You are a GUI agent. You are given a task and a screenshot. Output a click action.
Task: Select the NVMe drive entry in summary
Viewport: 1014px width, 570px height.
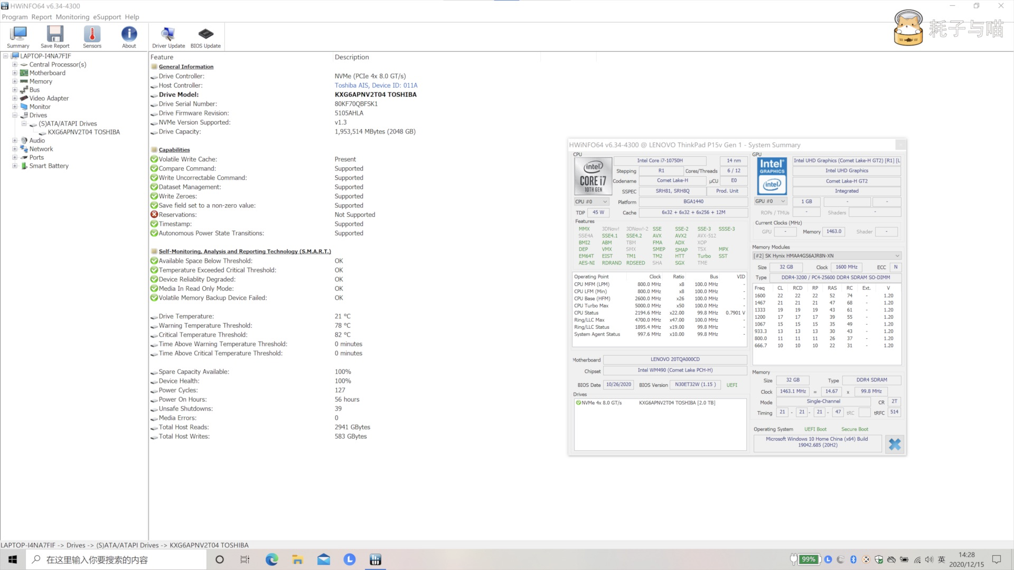pyautogui.click(x=660, y=403)
